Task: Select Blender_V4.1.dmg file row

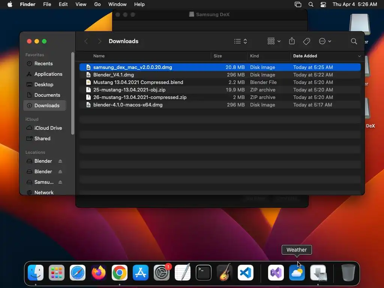Action: (220, 75)
